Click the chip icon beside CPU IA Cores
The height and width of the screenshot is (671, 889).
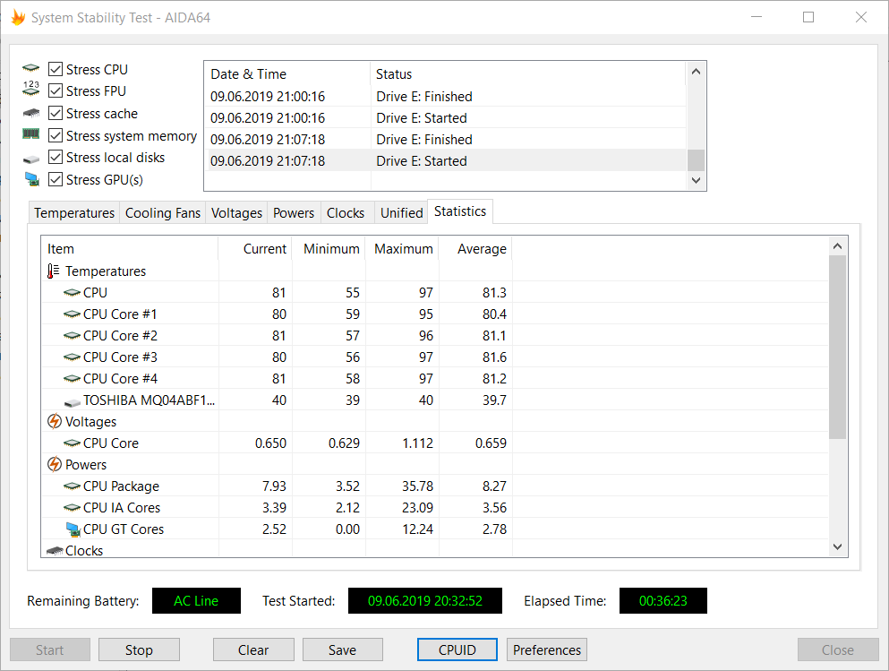coord(72,508)
